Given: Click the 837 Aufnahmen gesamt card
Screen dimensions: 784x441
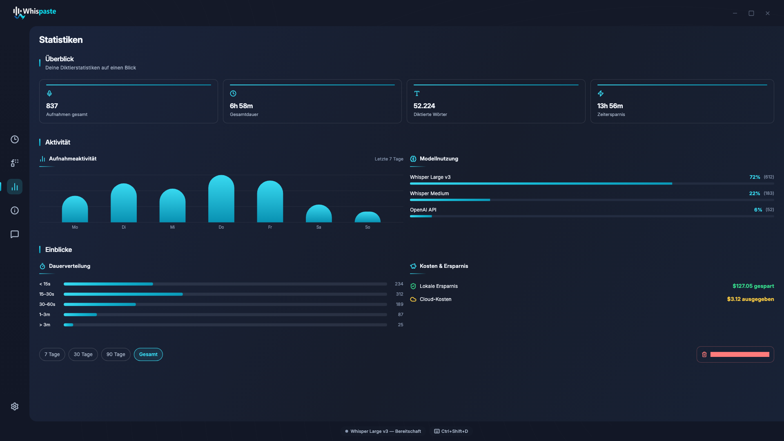Looking at the screenshot, I should pos(129,101).
